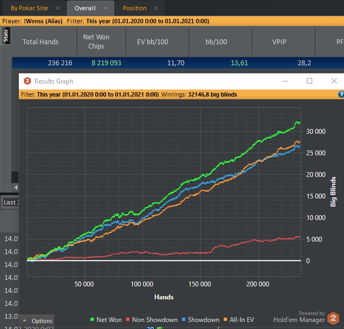344x329 pixels.
Task: Select the Overall tab
Action: click(85, 8)
